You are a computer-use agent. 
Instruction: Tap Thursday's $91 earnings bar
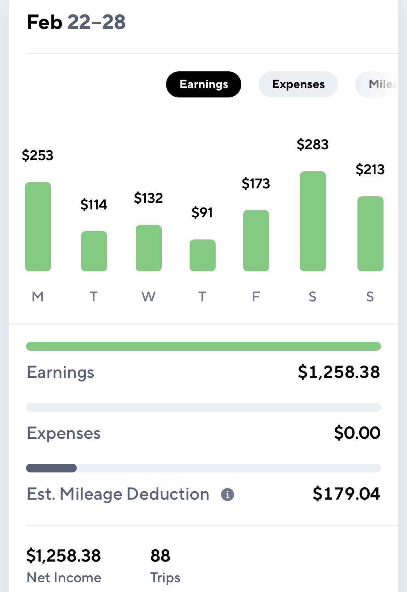[203, 255]
